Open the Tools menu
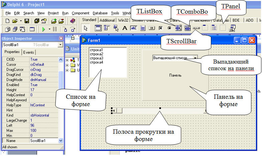 (115, 13)
